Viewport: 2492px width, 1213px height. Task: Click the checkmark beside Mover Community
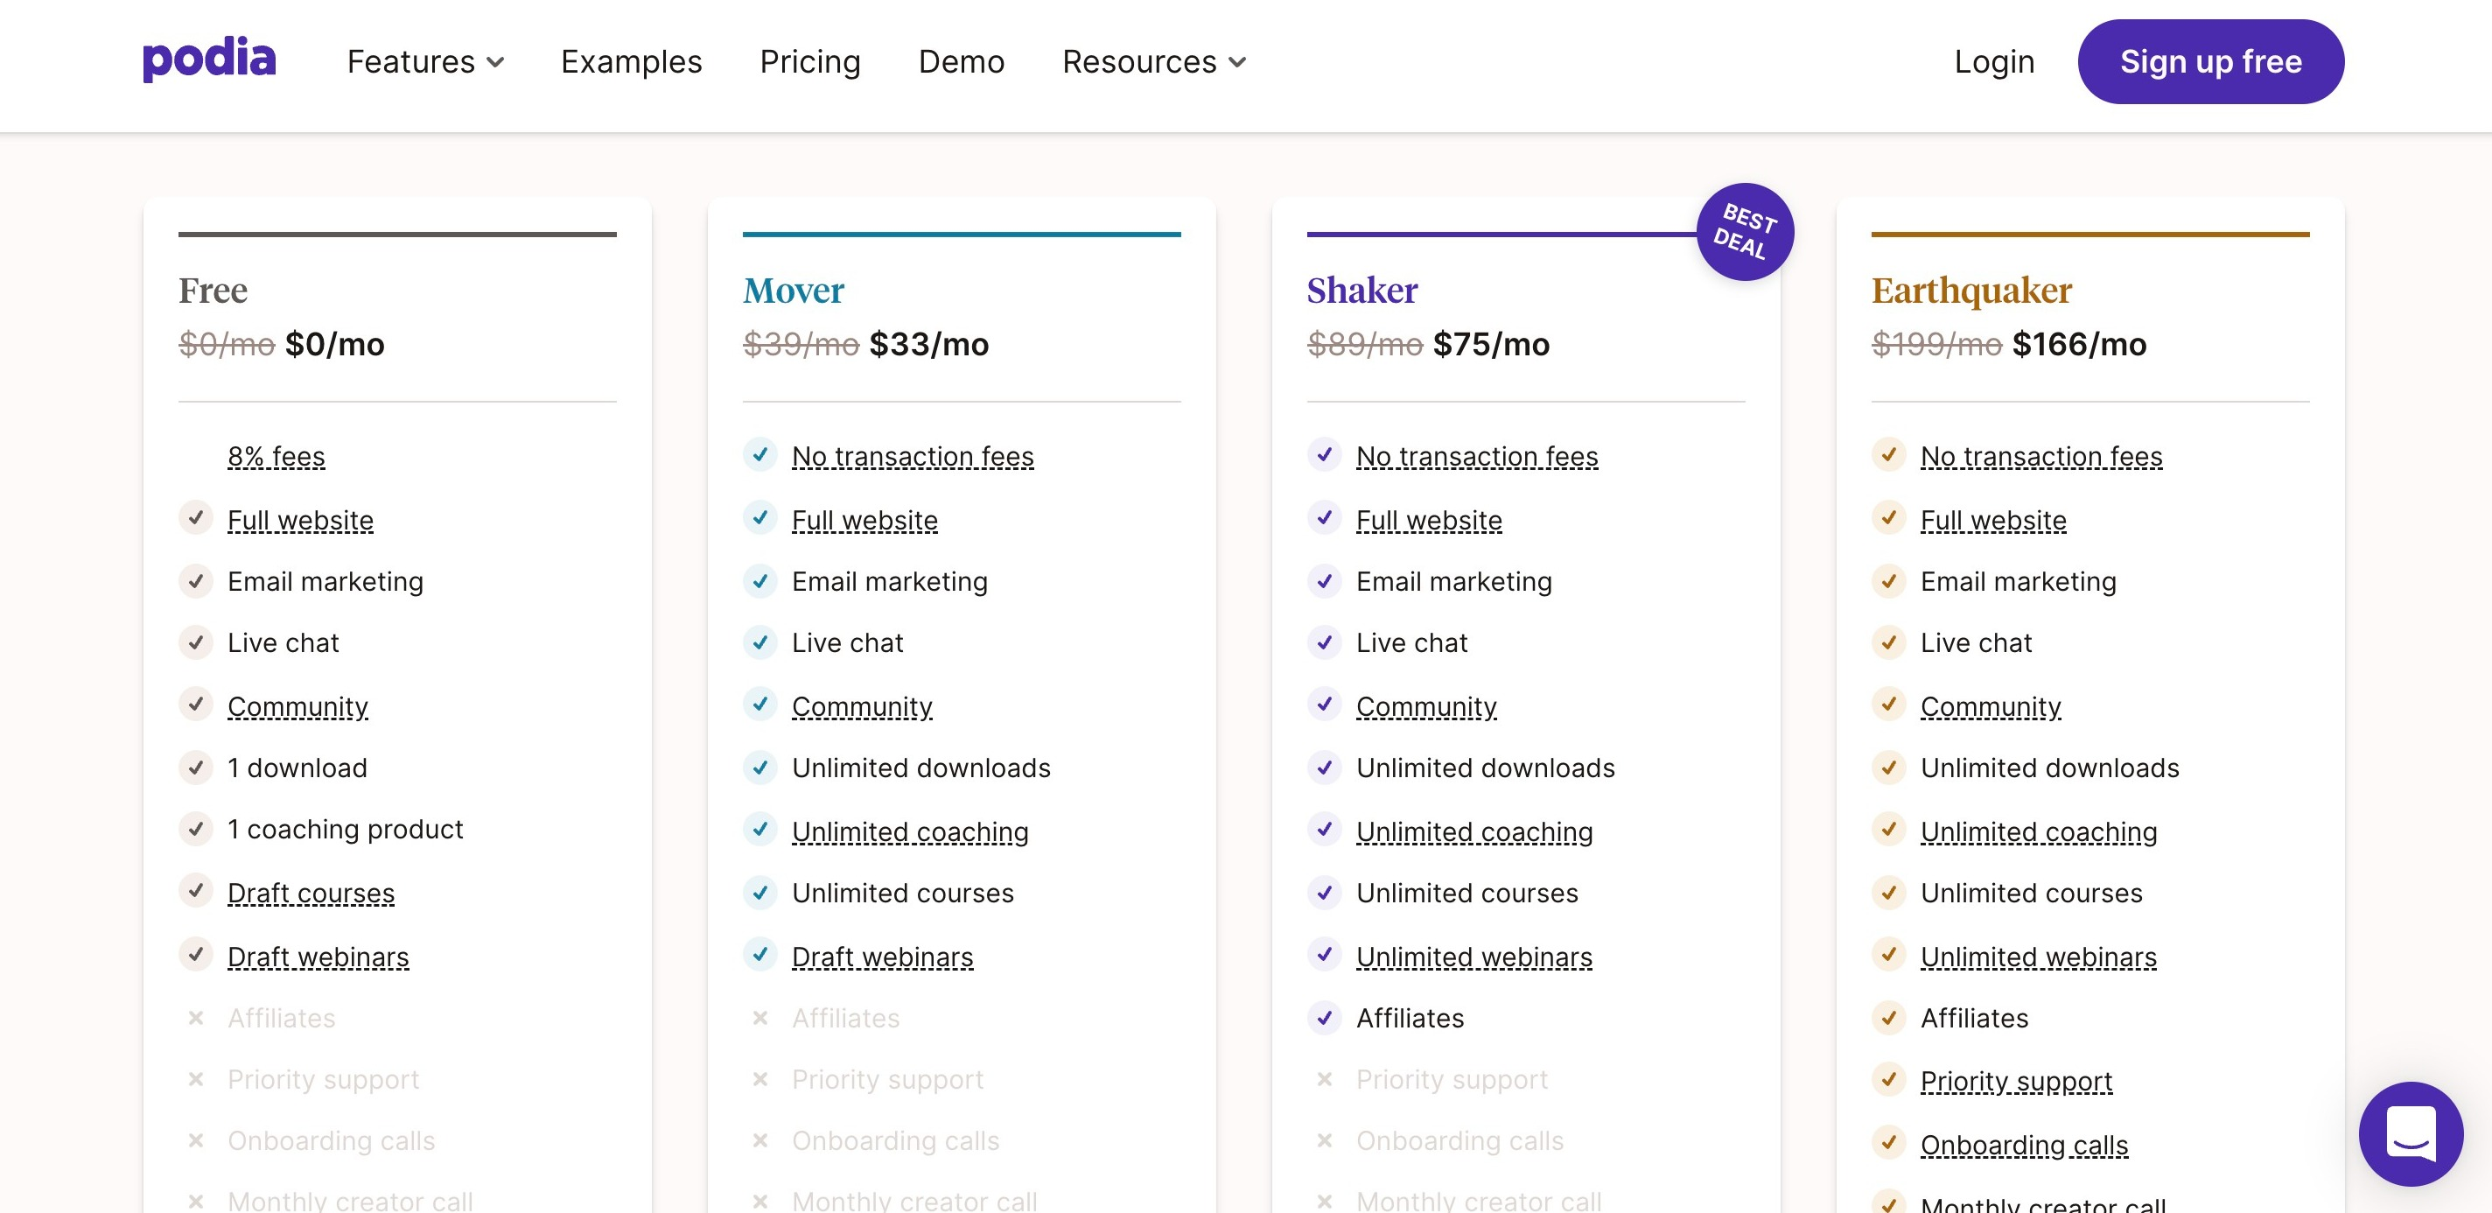point(760,705)
